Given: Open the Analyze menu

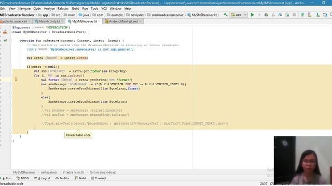Looking at the screenshot, I should (49, 9).
